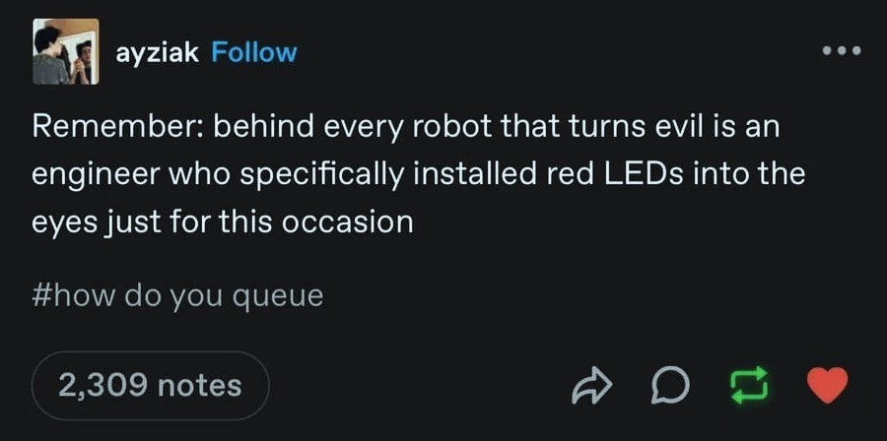887x441 pixels.
Task: Click ayziak's avatar picture
Action: click(65, 51)
